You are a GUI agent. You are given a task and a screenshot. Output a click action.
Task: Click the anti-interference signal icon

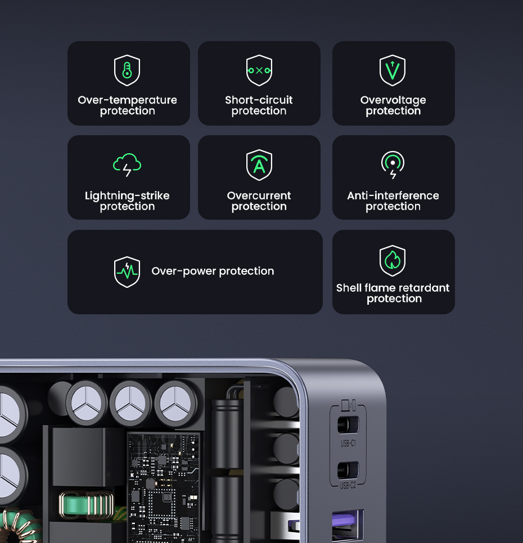(x=393, y=165)
